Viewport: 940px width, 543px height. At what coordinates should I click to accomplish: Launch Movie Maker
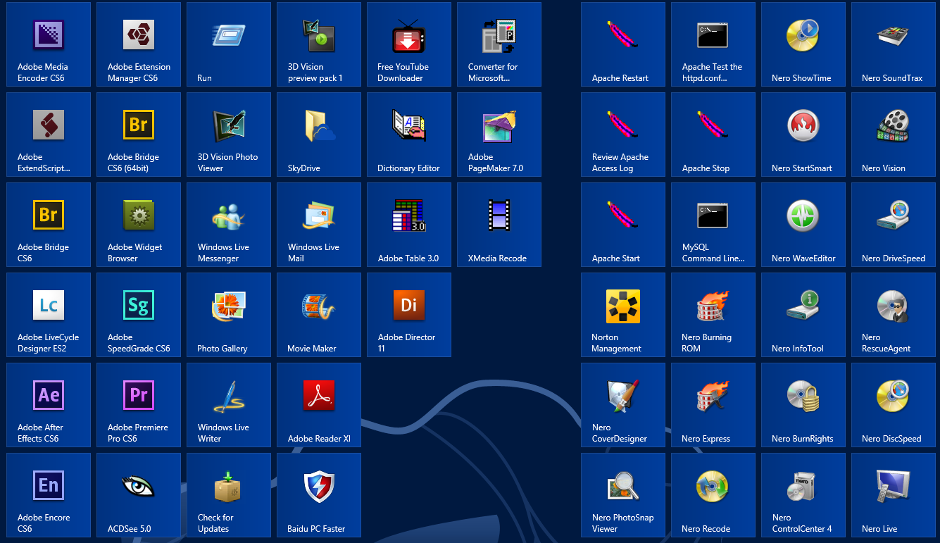tap(319, 315)
